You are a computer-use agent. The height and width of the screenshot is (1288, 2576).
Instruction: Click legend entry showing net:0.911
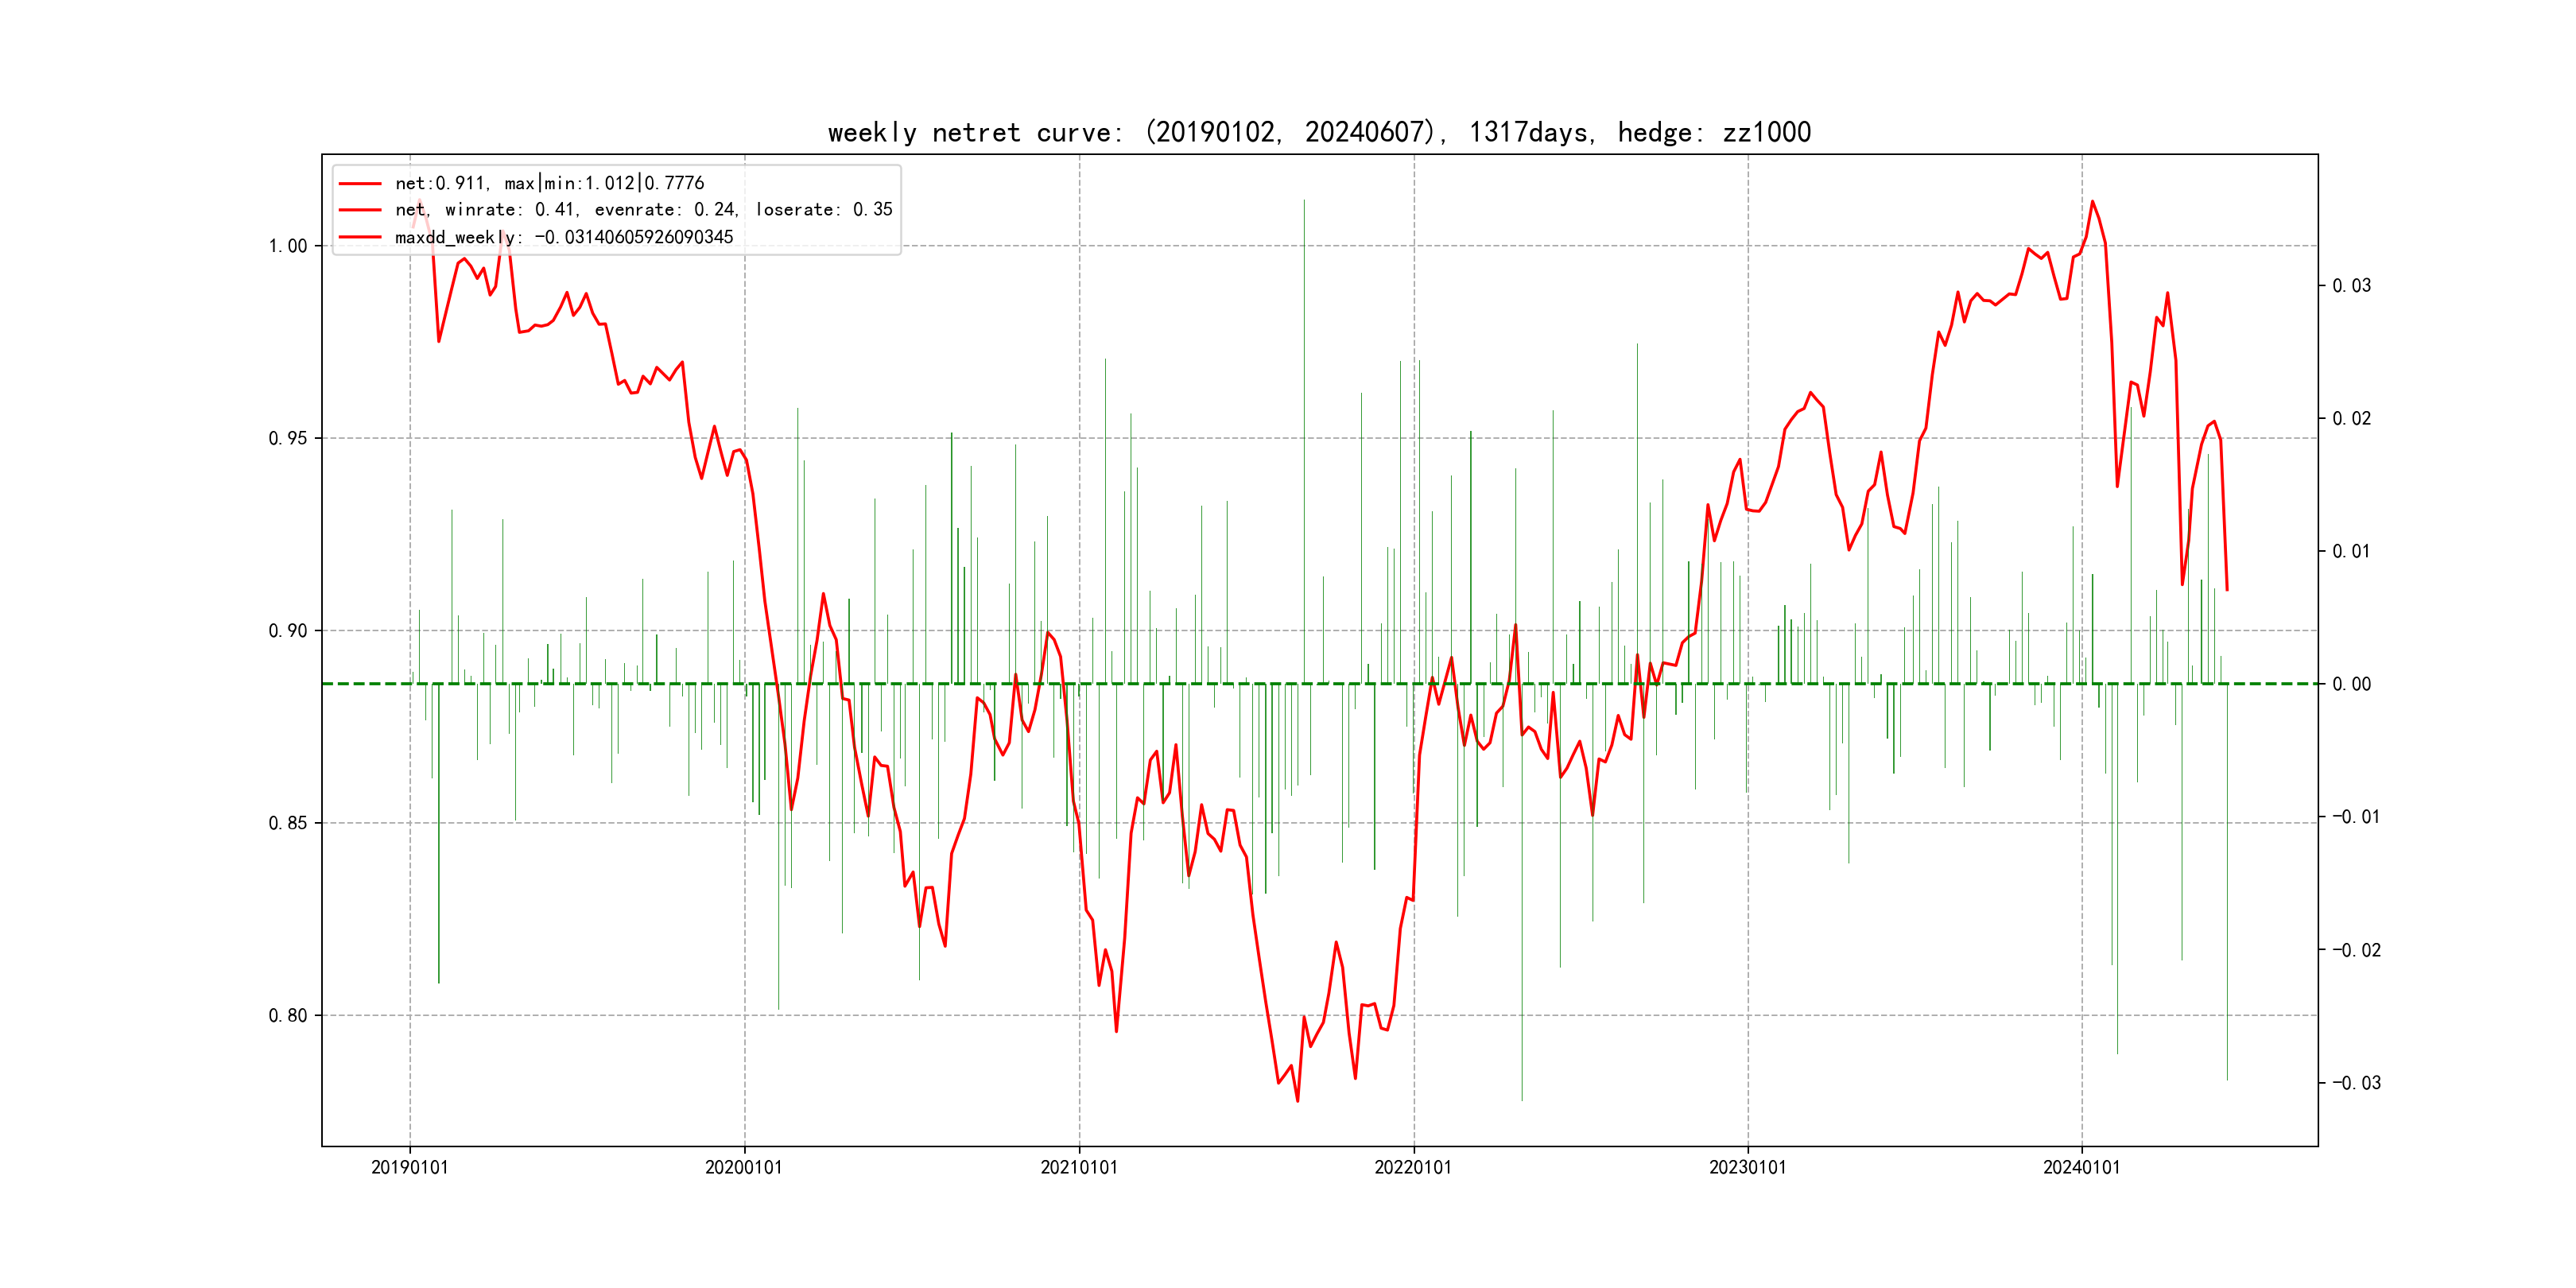[x=549, y=183]
